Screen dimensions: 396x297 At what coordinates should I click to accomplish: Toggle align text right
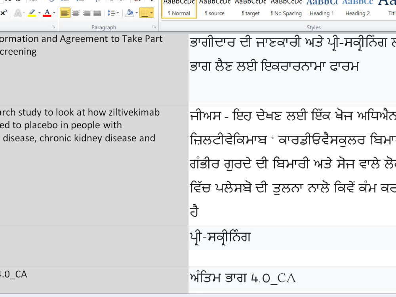[86, 13]
